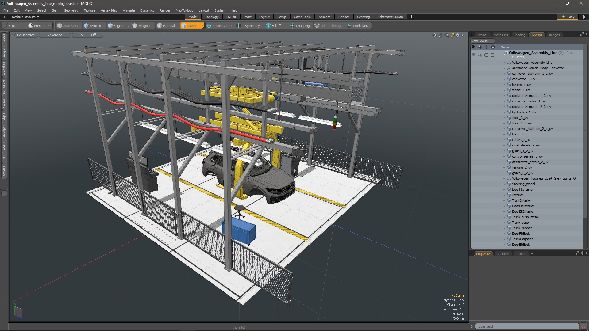Maximize the viewport with the orange arrows
589x331 pixels.
[x=452, y=35]
